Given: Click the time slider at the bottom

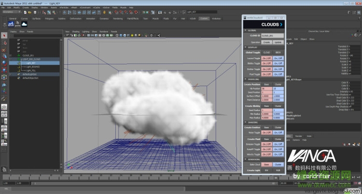Looking at the screenshot, I should click(145, 178).
